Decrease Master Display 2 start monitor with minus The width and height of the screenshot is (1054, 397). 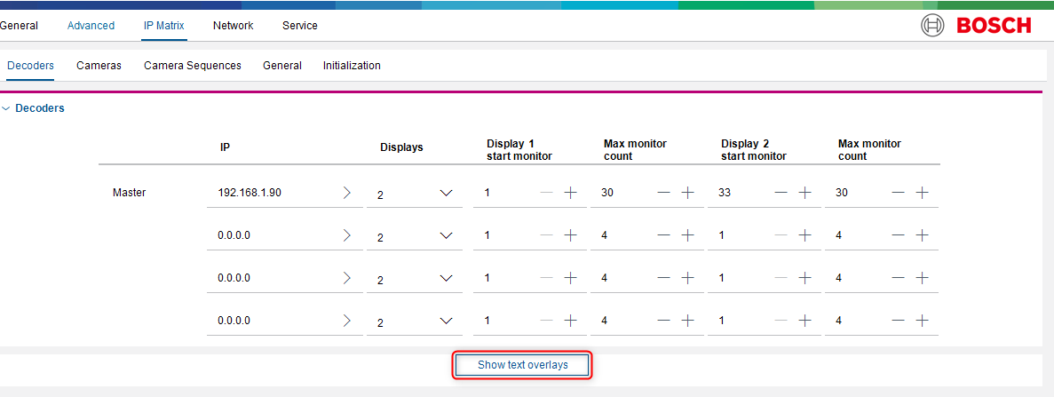pos(781,193)
